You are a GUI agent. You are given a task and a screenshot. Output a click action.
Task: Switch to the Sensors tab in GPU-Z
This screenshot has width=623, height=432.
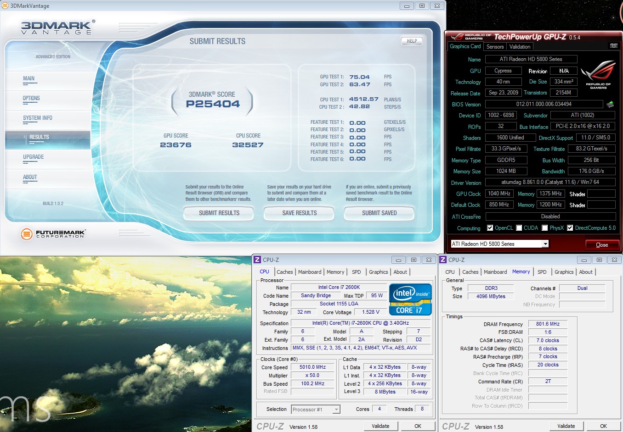pyautogui.click(x=495, y=47)
